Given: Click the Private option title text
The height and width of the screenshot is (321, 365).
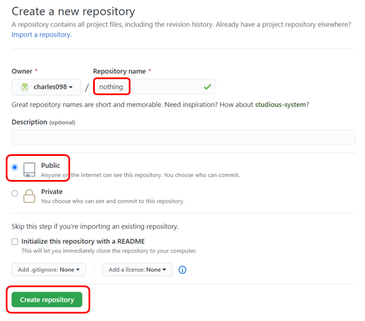Looking at the screenshot, I should pyautogui.click(x=52, y=191).
